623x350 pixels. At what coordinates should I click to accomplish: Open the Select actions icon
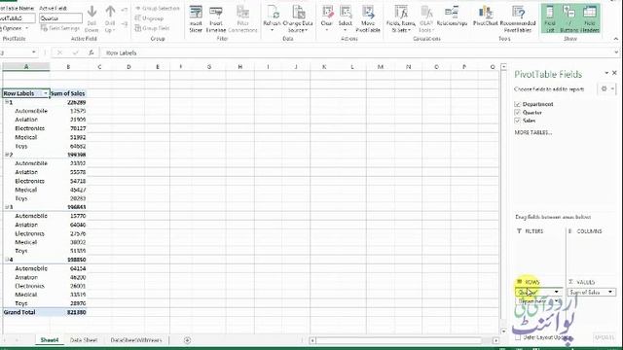coord(346,12)
